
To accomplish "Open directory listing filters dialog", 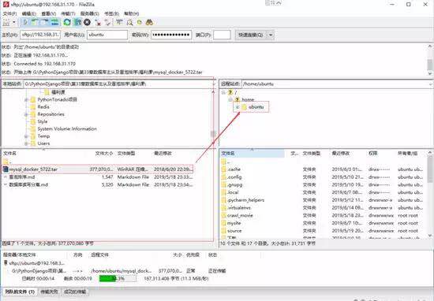I will [119, 22].
